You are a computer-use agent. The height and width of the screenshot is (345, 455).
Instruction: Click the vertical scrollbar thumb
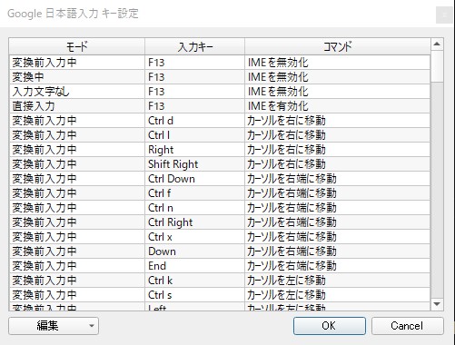[x=437, y=66]
